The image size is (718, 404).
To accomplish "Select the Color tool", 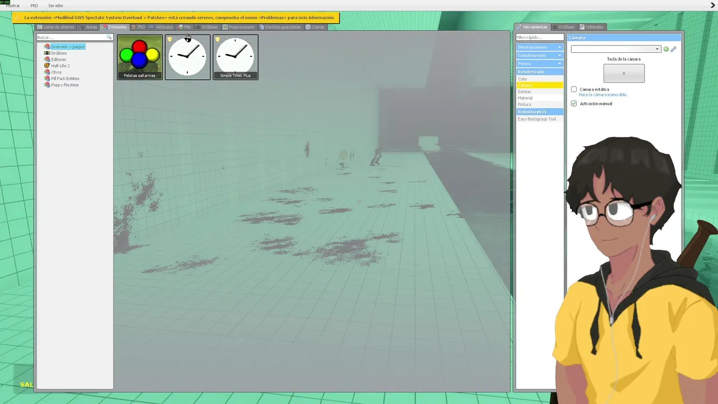I will (540, 79).
